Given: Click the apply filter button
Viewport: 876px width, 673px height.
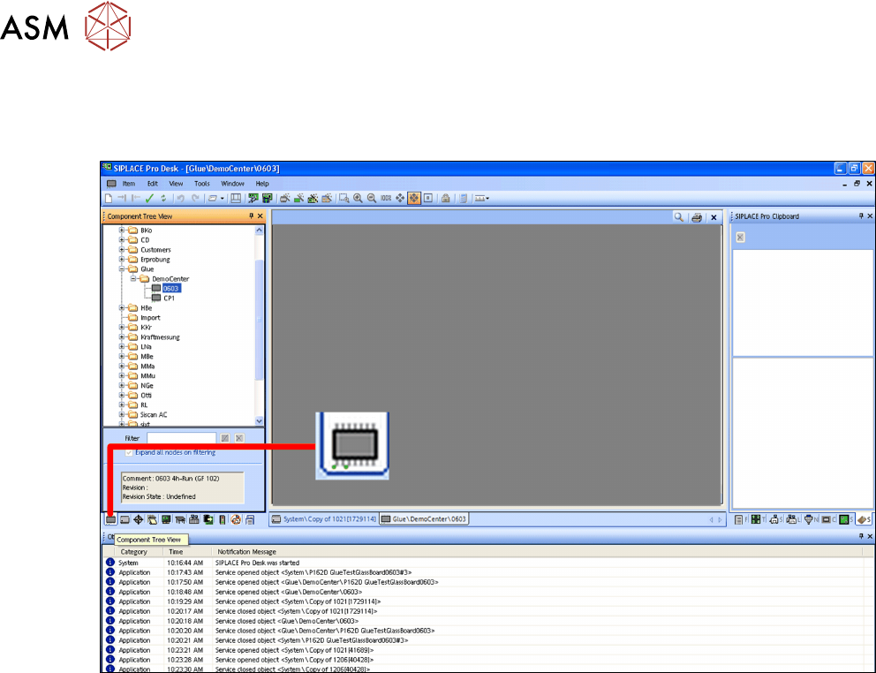Looking at the screenshot, I should coord(225,438).
